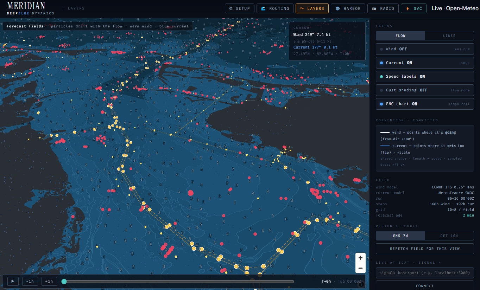The height and width of the screenshot is (290, 480).
Task: Open the Setup tab with gear icon
Action: click(x=239, y=8)
